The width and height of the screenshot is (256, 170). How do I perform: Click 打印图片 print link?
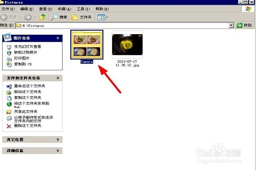click(x=22, y=58)
